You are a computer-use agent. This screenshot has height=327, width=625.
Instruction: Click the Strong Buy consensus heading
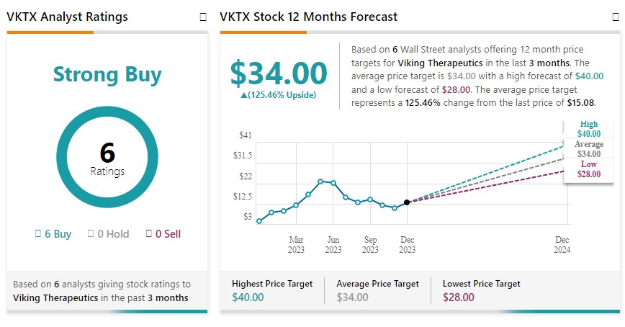(107, 74)
